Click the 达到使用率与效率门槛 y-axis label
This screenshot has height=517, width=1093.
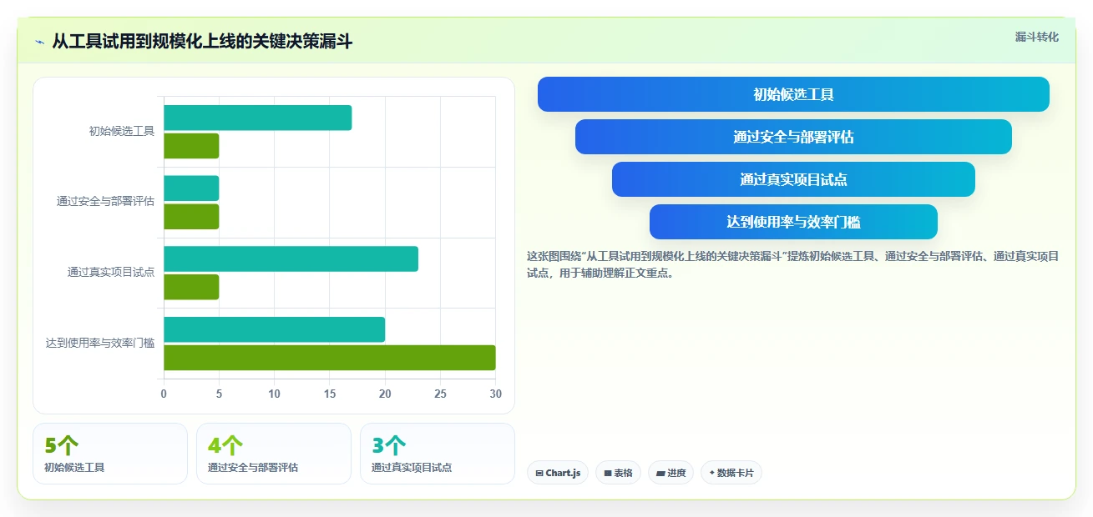tap(100, 343)
